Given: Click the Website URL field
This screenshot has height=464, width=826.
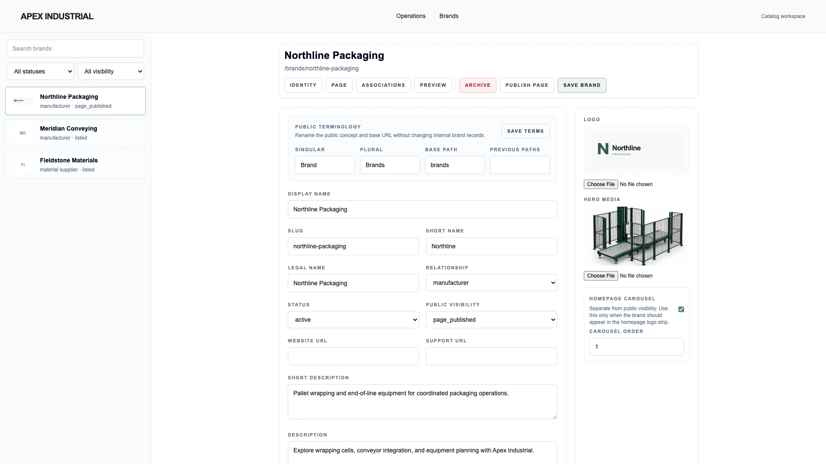Looking at the screenshot, I should [353, 356].
